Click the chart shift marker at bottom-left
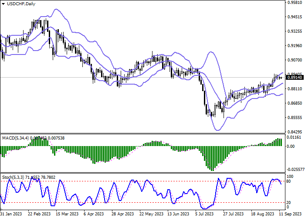The image size is (305, 218). pos(1,209)
